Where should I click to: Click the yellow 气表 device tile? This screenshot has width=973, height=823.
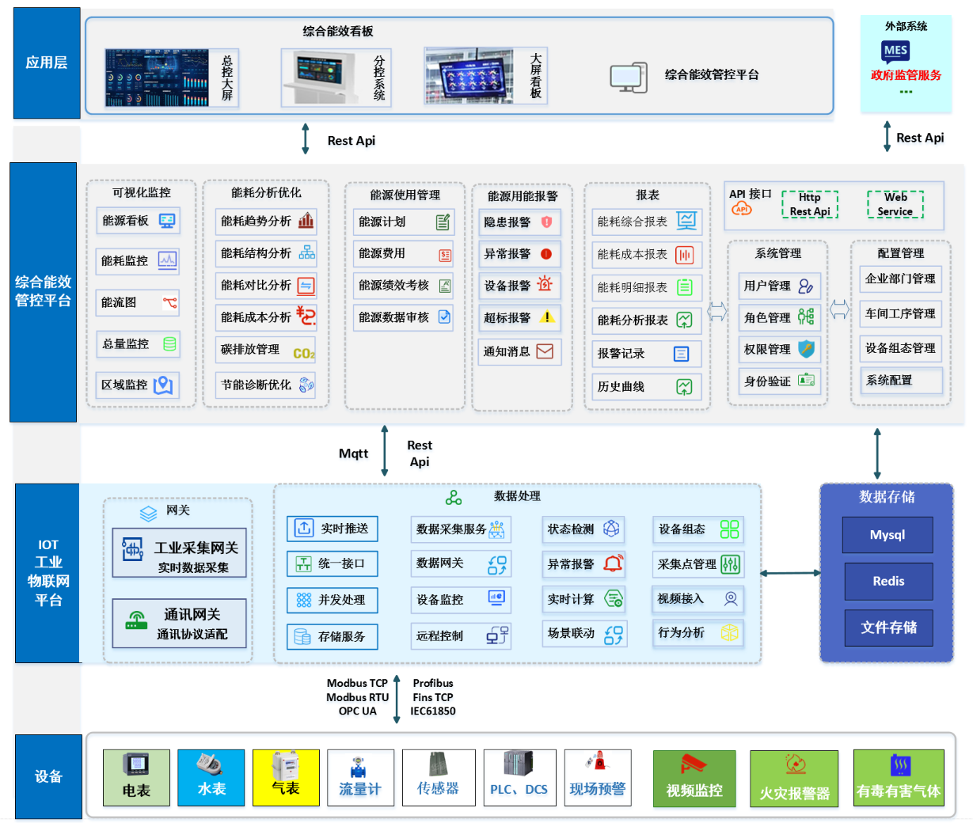[286, 777]
